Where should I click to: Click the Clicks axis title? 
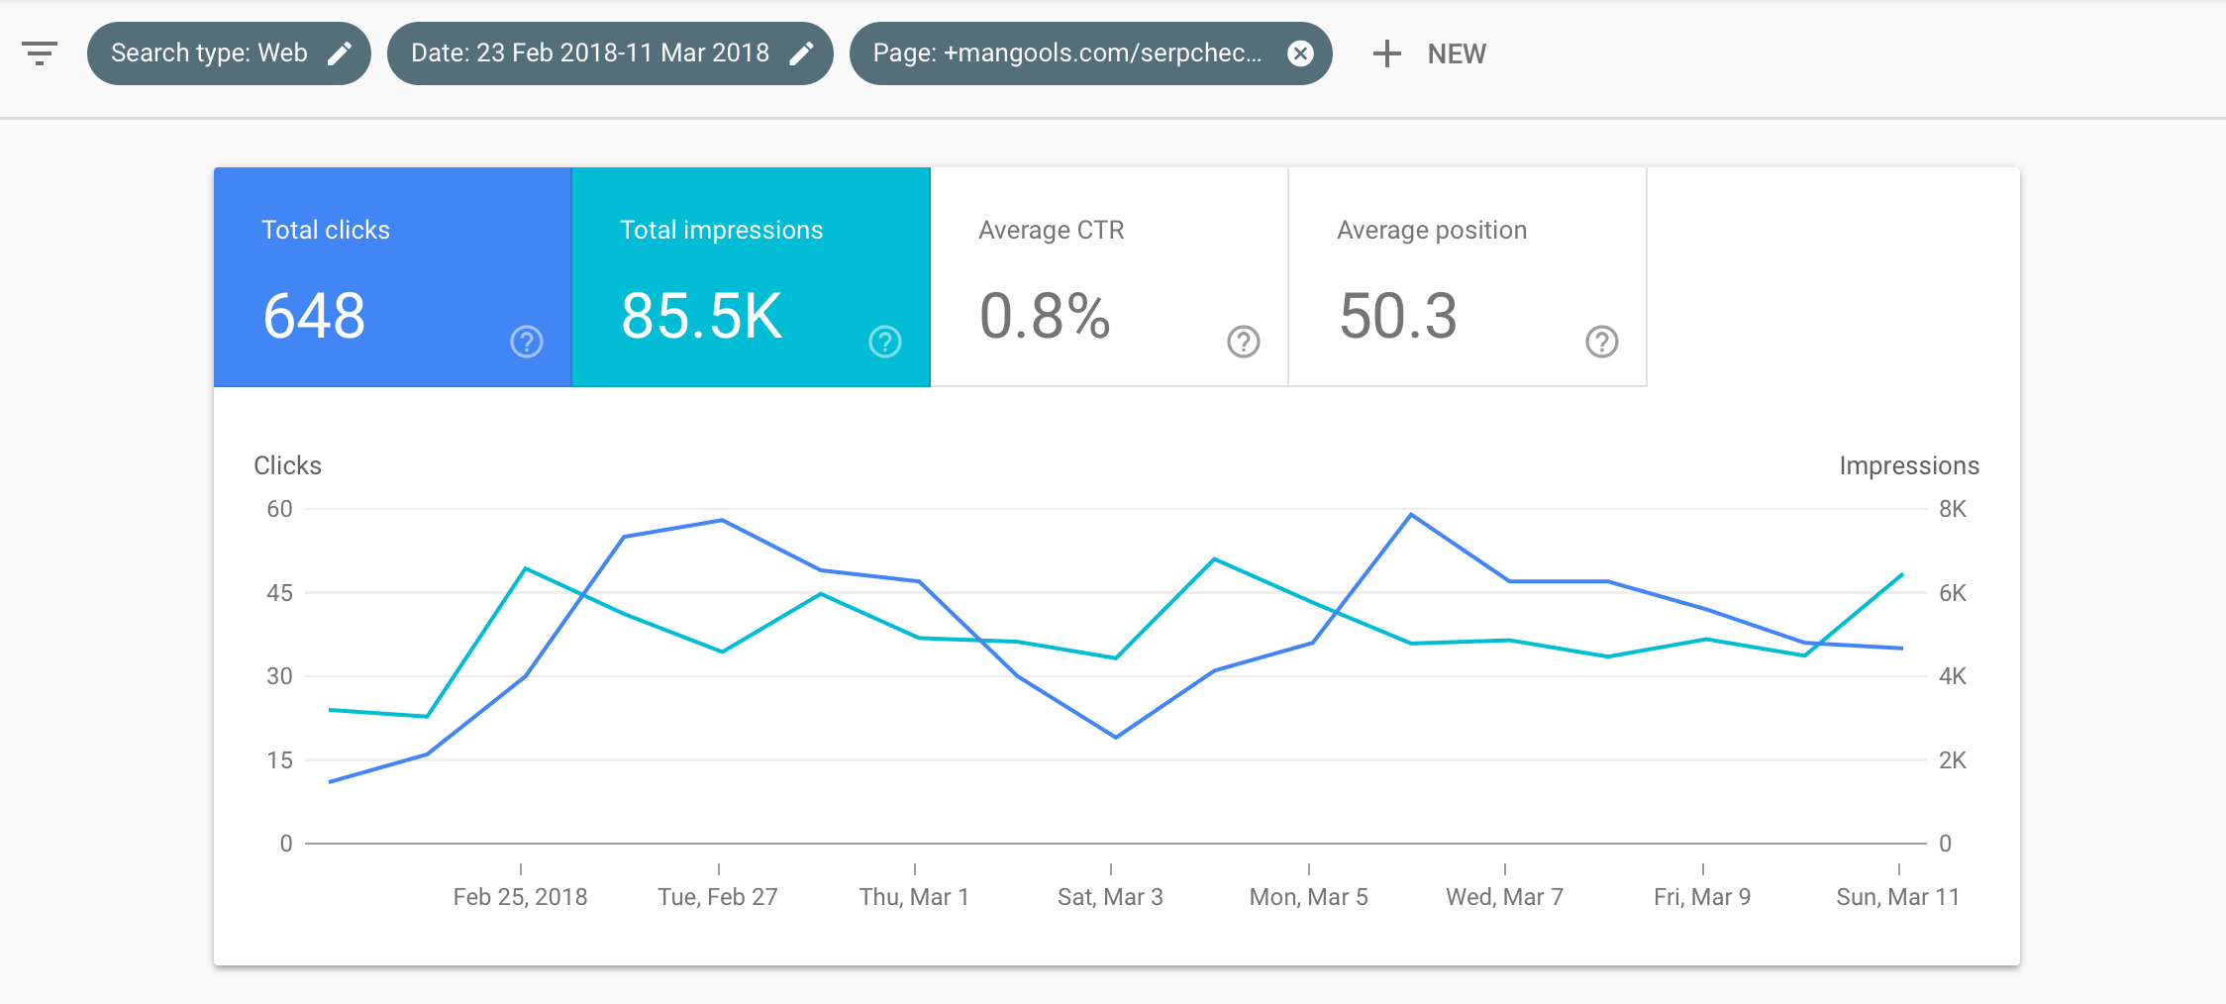(x=287, y=465)
